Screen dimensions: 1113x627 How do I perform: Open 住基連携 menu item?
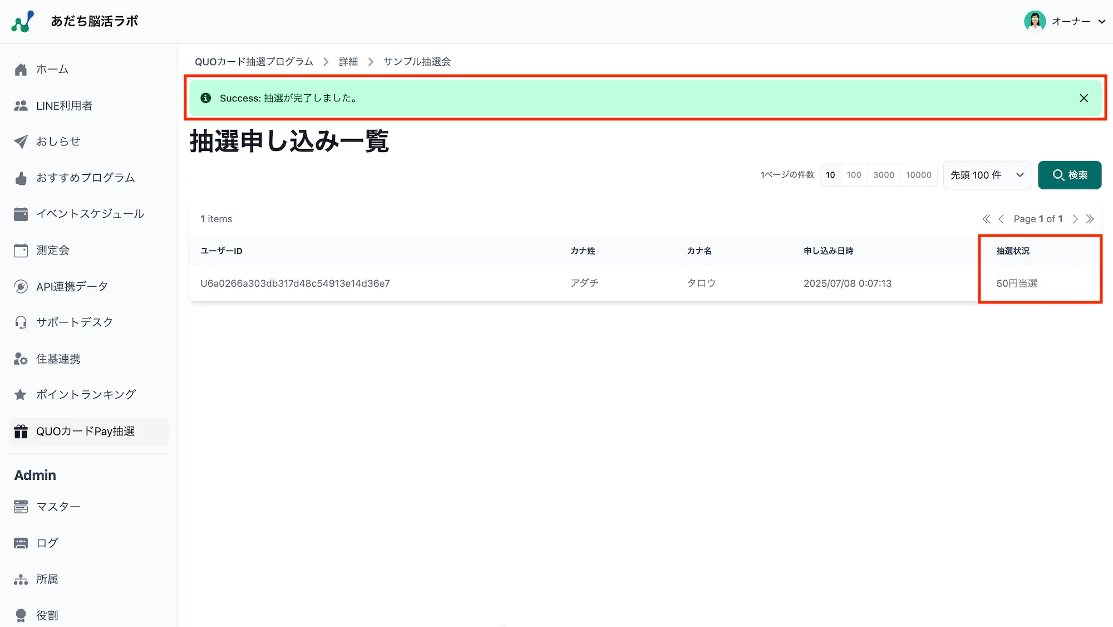89,359
